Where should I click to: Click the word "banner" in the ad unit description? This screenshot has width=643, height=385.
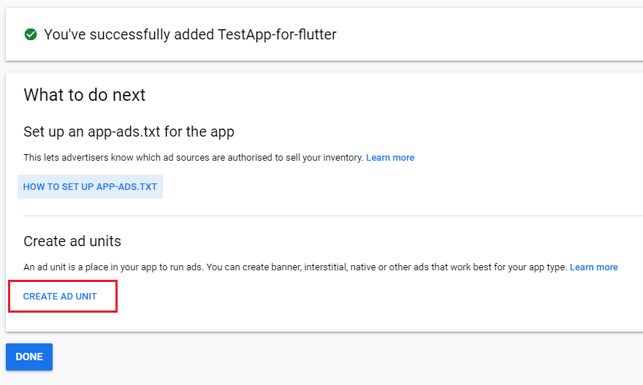click(286, 267)
